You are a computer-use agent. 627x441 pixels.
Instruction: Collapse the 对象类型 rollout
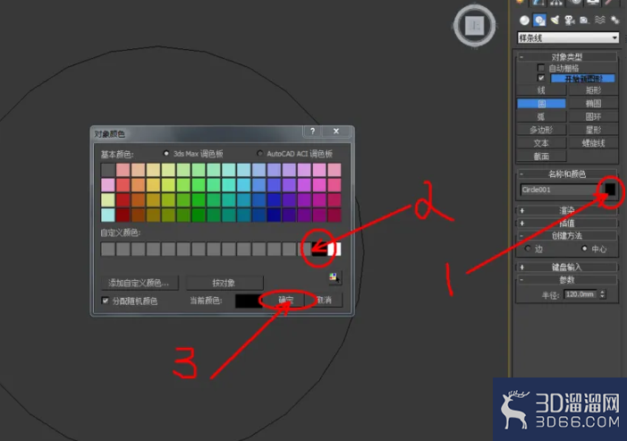(566, 56)
